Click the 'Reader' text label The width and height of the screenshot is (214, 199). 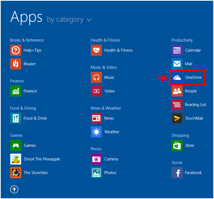pyautogui.click(x=30, y=64)
